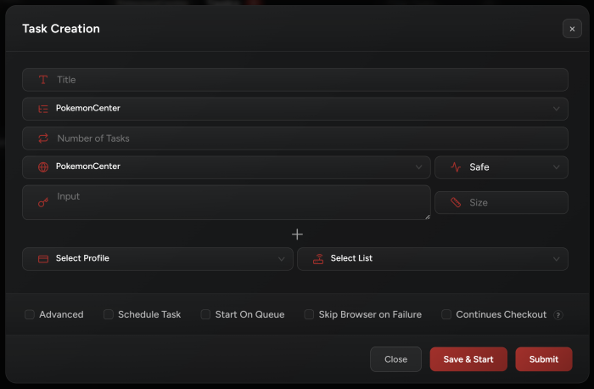
Task: Enable the Continues Checkout checkbox
Action: coord(446,315)
